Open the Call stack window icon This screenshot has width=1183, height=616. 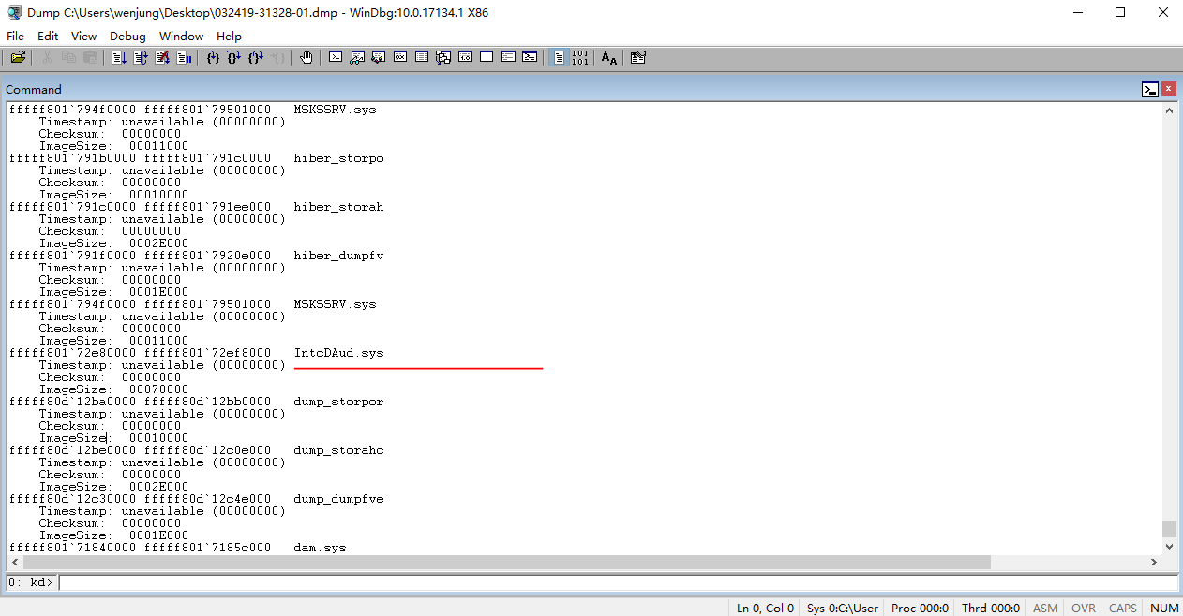pos(443,58)
